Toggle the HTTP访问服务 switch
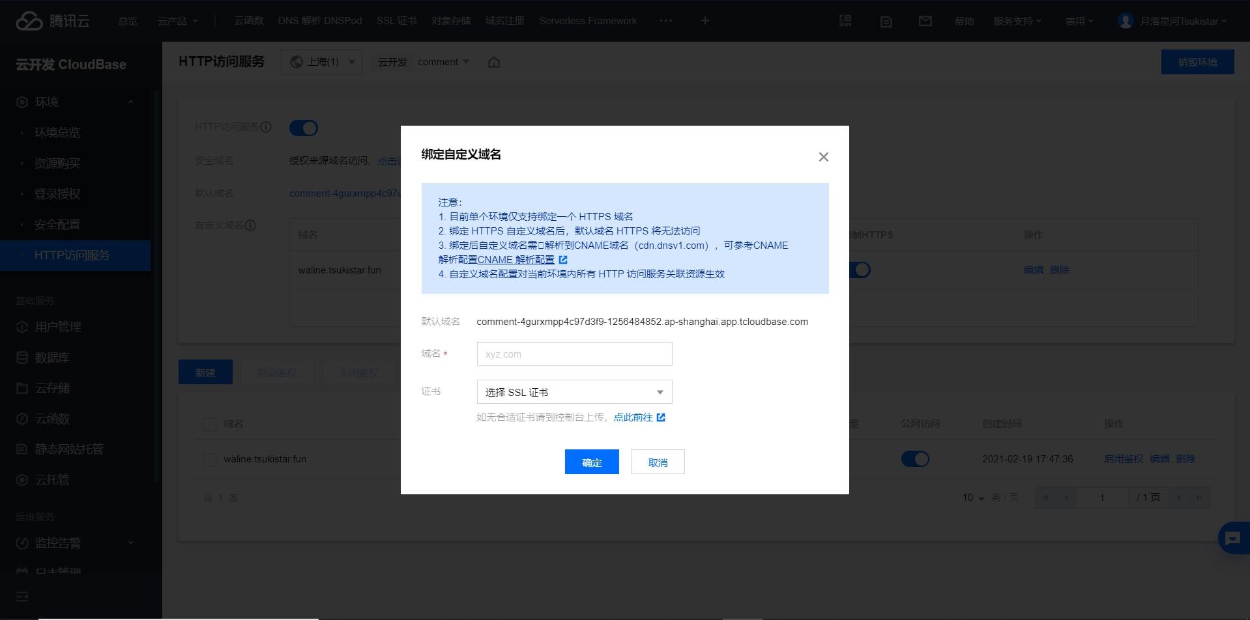This screenshot has width=1250, height=620. pyautogui.click(x=304, y=128)
